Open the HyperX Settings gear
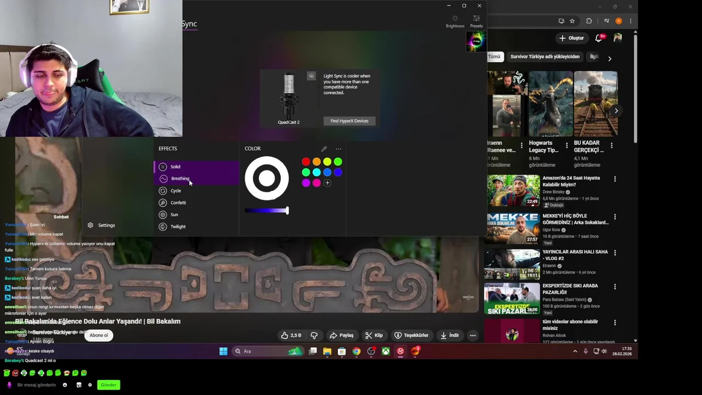Screen dimensions: 702x395 coord(101,225)
